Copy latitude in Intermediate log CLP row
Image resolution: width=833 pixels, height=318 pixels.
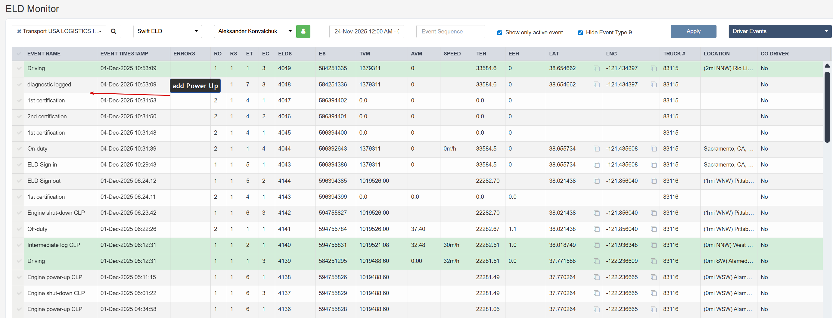point(596,245)
